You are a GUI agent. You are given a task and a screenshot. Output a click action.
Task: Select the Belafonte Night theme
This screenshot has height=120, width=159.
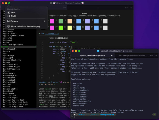tap(11, 67)
